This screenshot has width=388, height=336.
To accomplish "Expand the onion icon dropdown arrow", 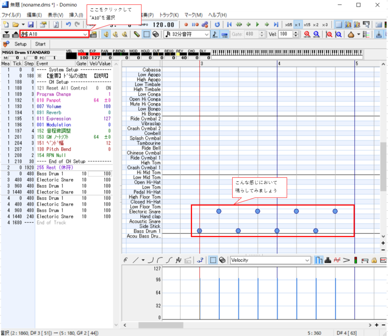I will click(x=358, y=35).
